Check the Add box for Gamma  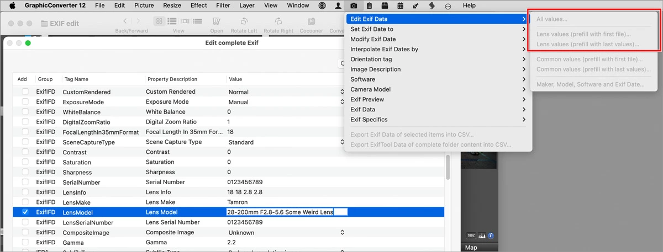(25, 242)
